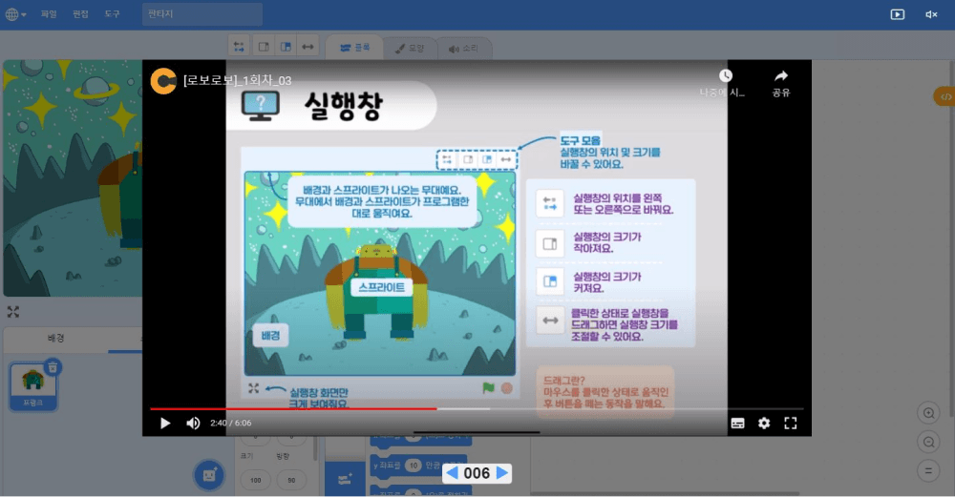The image size is (955, 497).
Task: Open the 도구 menu
Action: coord(112,14)
